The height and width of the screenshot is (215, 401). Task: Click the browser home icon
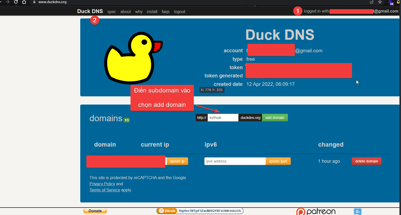click(x=24, y=2)
